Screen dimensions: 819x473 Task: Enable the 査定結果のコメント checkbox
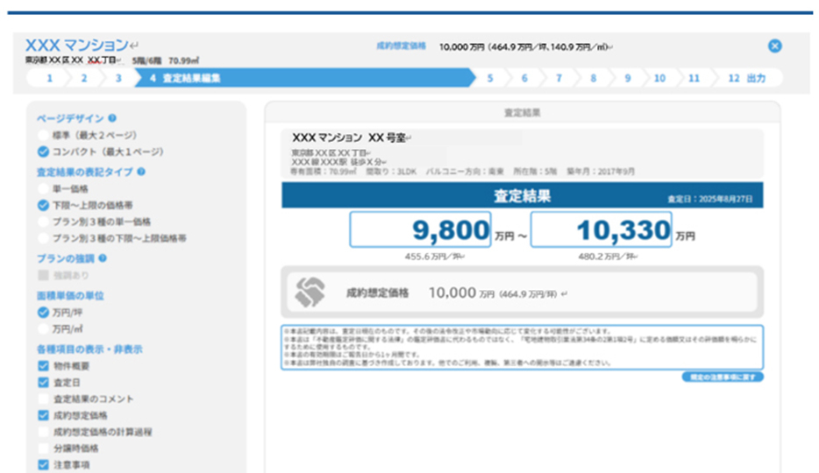(43, 399)
